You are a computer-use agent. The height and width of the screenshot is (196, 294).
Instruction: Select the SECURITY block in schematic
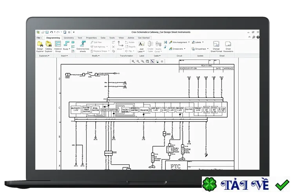[76, 109]
